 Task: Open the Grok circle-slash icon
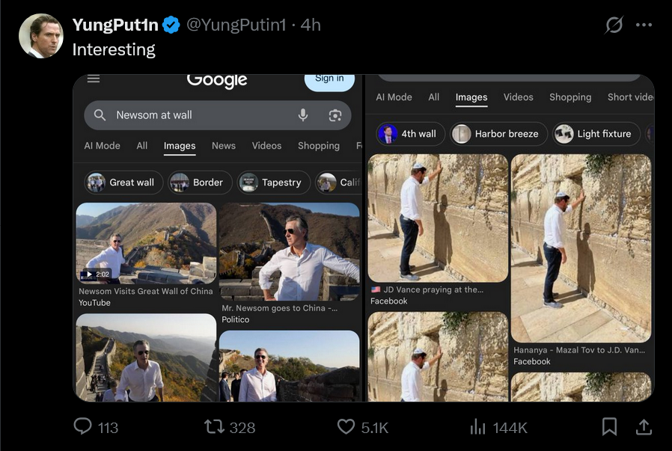[614, 25]
